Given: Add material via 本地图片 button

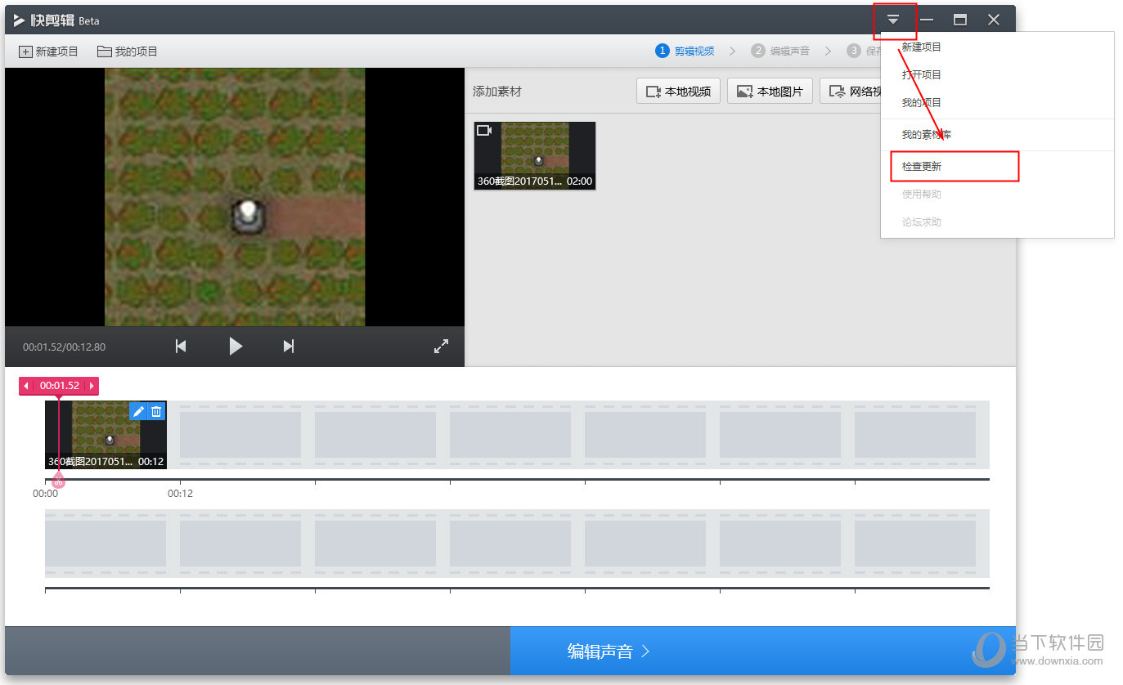Looking at the screenshot, I should [770, 92].
